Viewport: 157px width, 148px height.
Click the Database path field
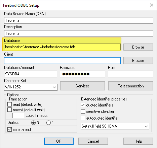pyautogui.click(x=62, y=47)
